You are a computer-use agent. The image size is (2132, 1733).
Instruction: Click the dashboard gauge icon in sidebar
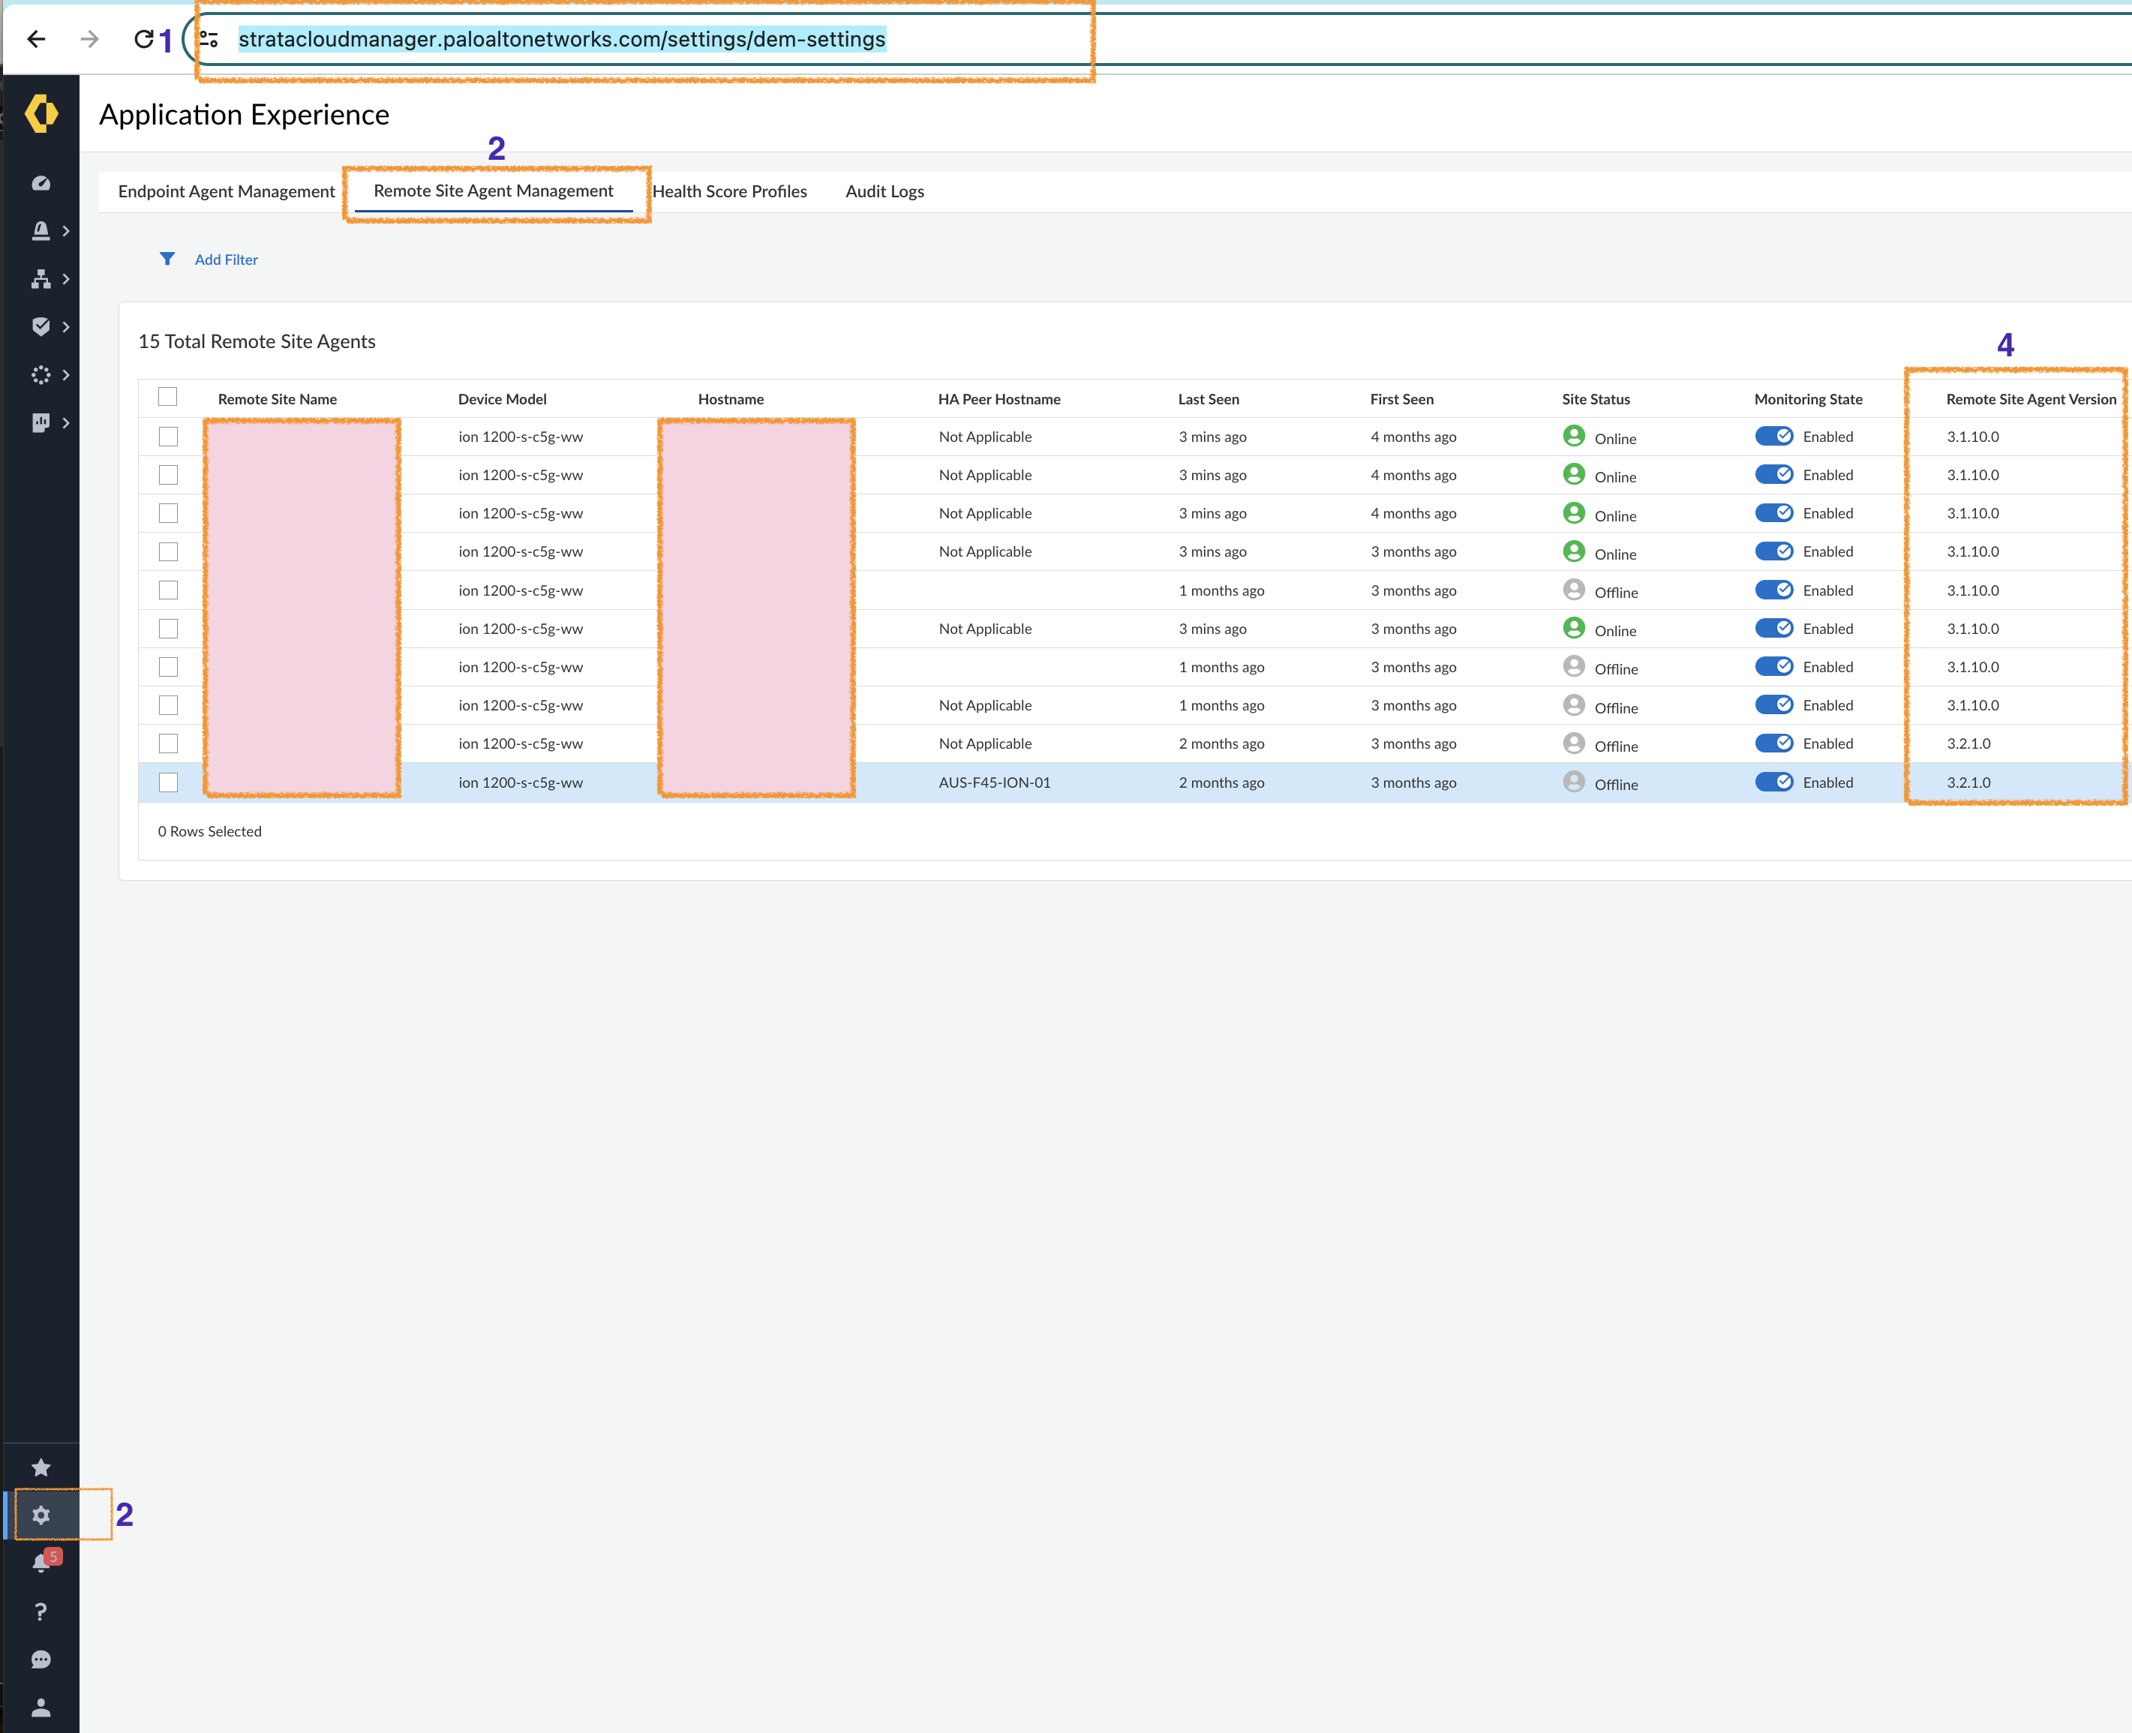[41, 183]
